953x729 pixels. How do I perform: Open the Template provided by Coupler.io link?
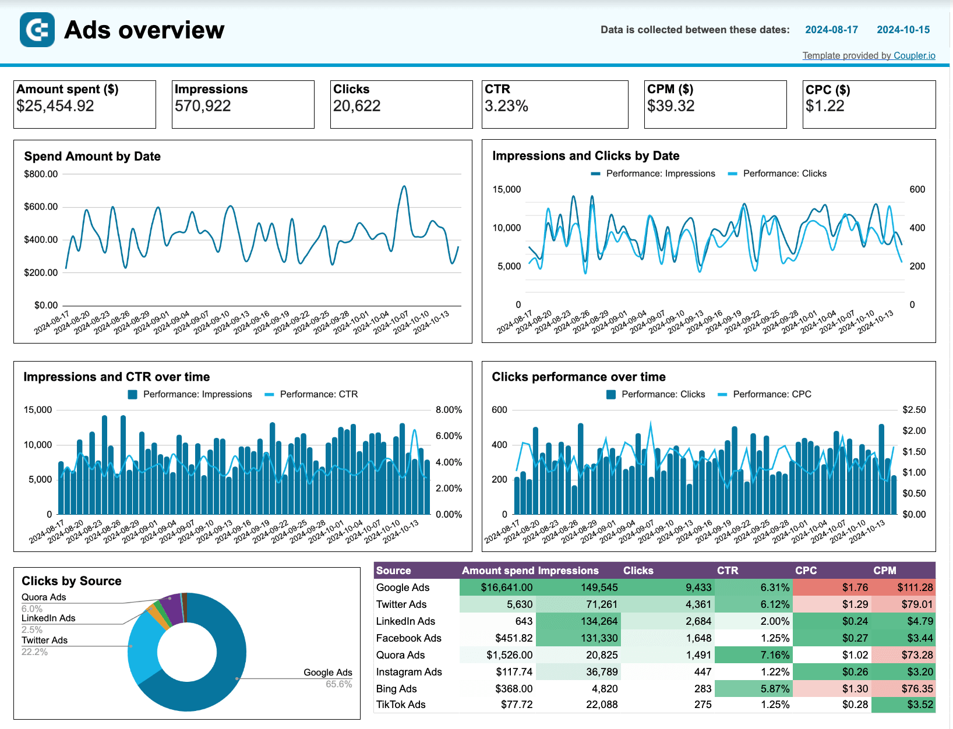[x=869, y=55]
